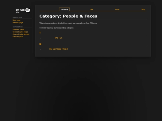Open the Email tab
This screenshot has height=121, width=162.
tap(117, 9)
